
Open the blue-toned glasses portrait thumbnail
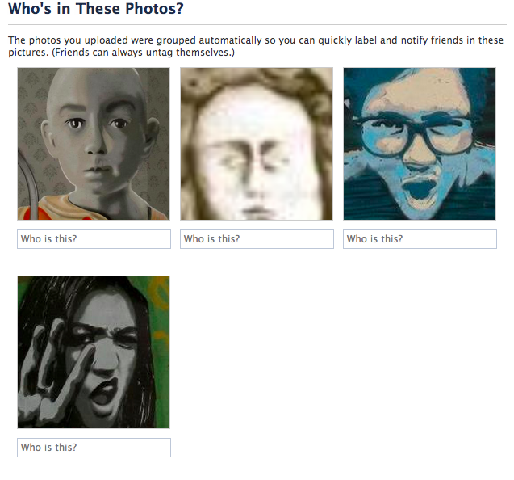click(x=420, y=143)
